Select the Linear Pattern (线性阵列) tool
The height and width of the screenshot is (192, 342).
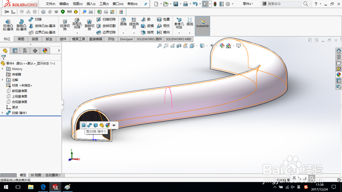[134, 23]
